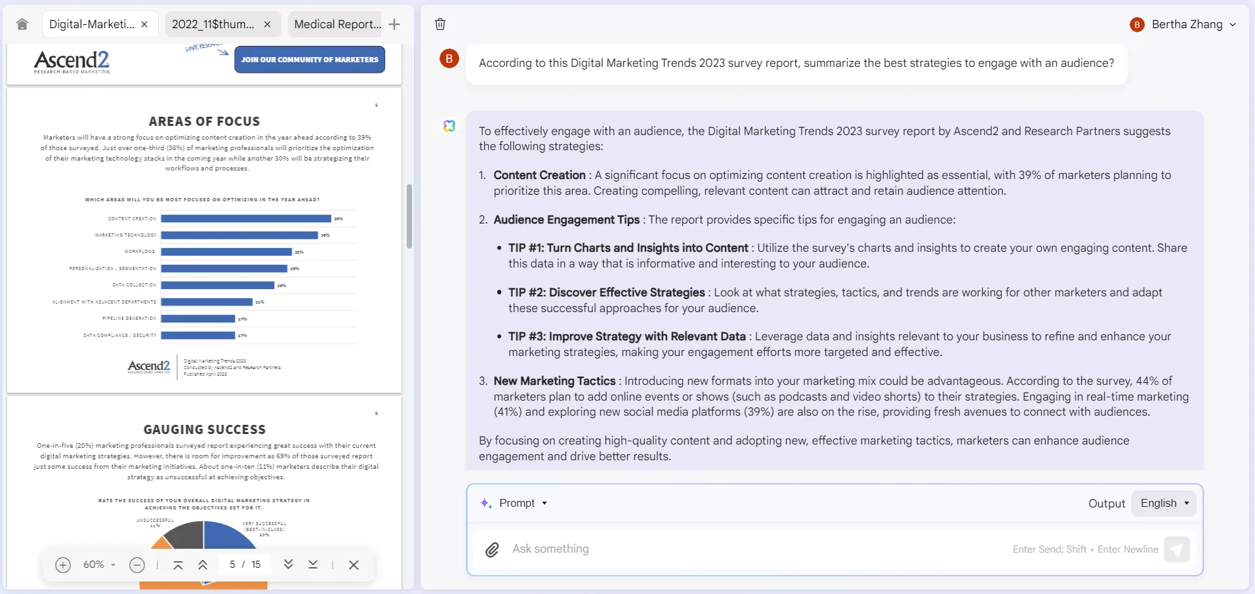The image size is (1255, 594).
Task: Select 'TIP #1: Turn Charts and Insights' text
Action: pos(628,248)
